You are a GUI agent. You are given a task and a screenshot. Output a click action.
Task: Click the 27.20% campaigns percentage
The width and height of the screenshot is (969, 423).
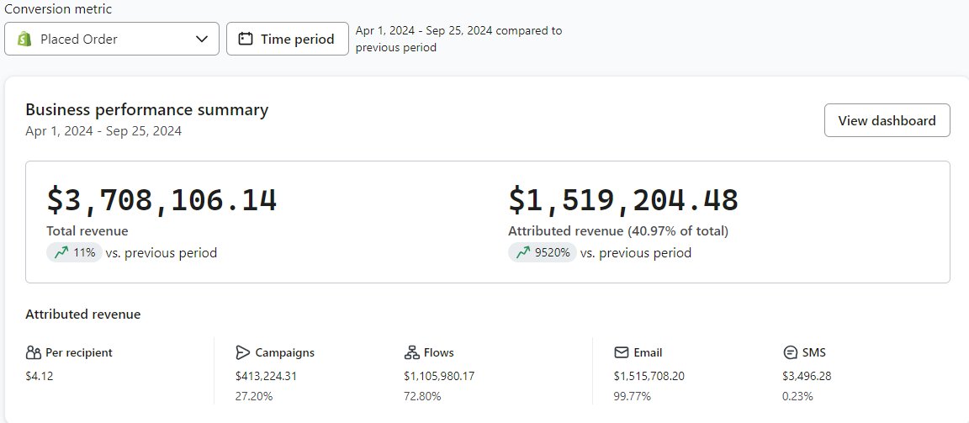254,396
